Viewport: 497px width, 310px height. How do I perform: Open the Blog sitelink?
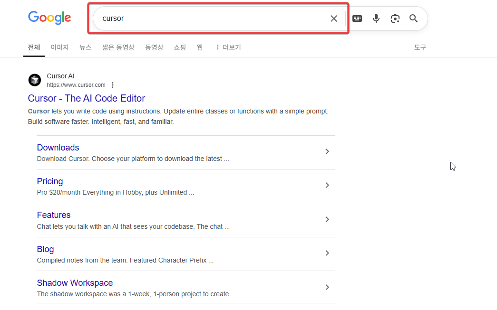point(45,249)
